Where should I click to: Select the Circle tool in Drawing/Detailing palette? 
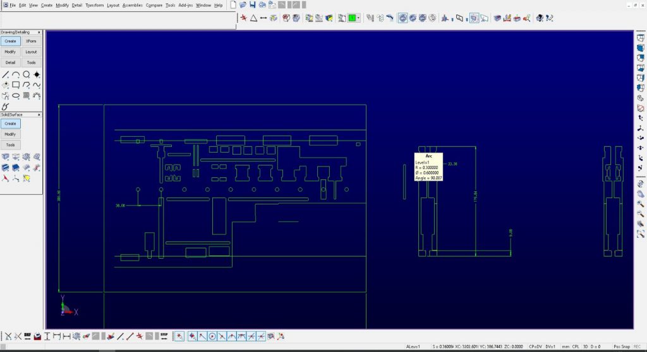point(27,74)
